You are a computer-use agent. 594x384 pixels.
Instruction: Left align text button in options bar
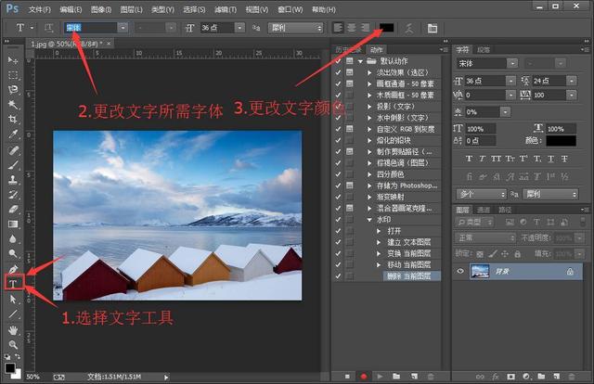(x=338, y=28)
